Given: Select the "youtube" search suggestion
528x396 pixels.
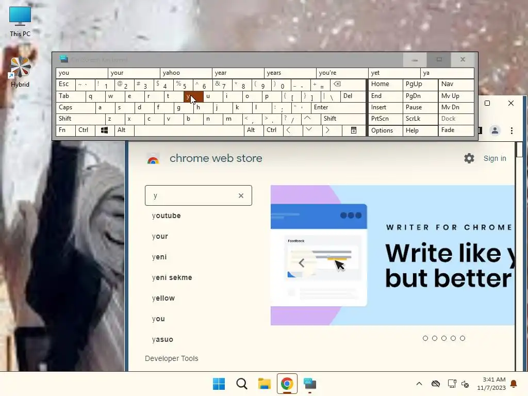Looking at the screenshot, I should (167, 216).
